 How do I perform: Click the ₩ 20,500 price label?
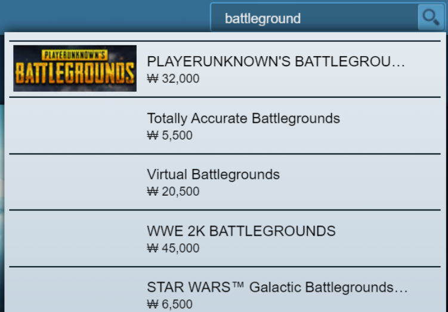pyautogui.click(x=173, y=191)
